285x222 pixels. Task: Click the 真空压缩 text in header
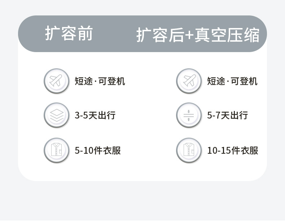227,35
